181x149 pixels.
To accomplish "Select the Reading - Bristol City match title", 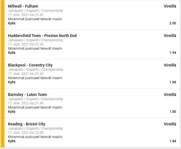I will point(27,124).
